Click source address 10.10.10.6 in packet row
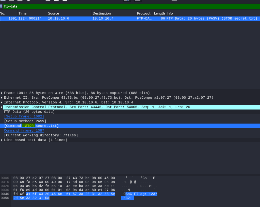This screenshot has height=207, width=260. (59, 19)
